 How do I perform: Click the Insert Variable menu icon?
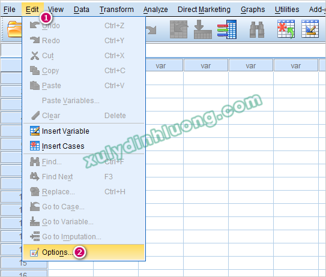click(34, 131)
